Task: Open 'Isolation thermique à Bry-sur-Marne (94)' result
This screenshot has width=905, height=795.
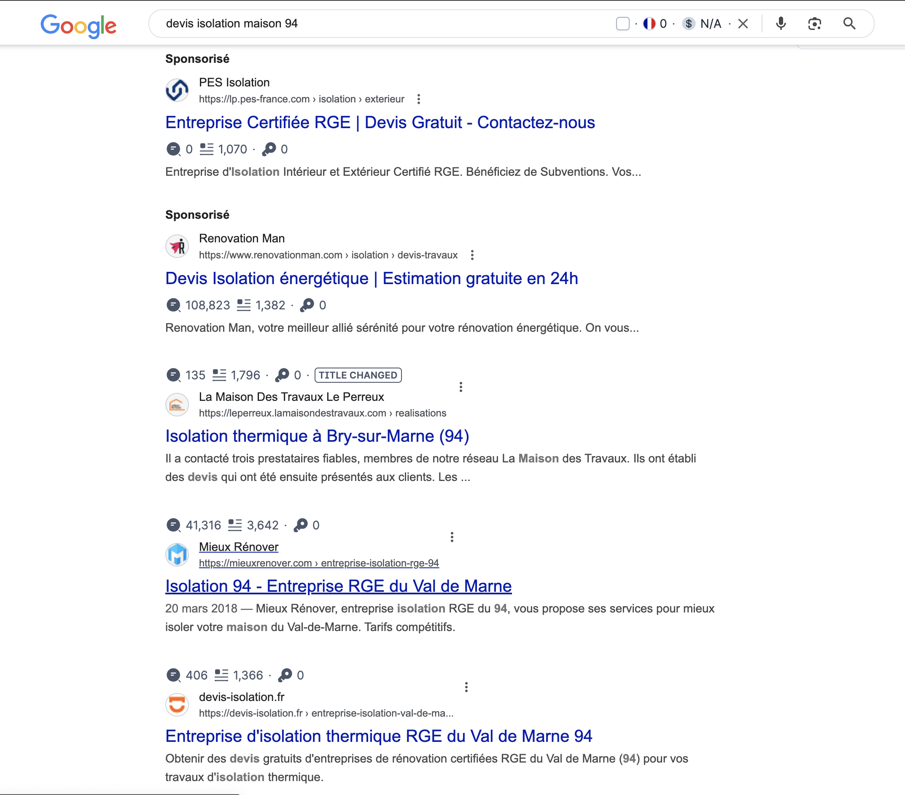Action: (318, 436)
